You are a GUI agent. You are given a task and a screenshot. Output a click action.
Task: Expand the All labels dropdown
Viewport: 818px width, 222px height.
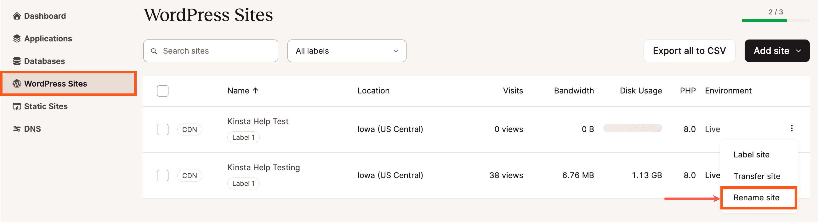click(x=346, y=51)
